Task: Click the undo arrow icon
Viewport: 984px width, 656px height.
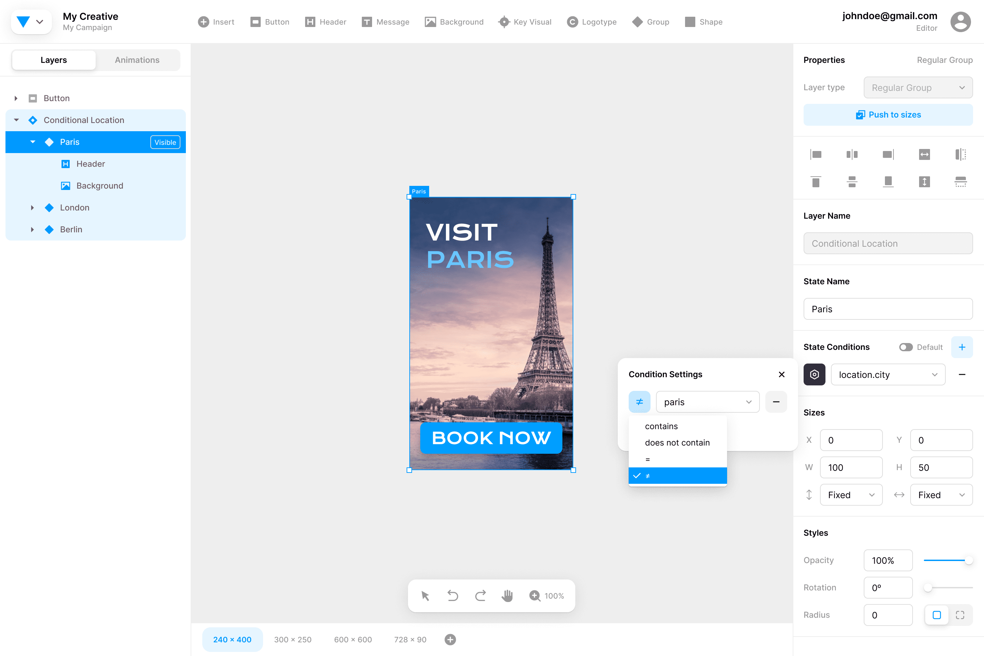Action: (x=452, y=595)
